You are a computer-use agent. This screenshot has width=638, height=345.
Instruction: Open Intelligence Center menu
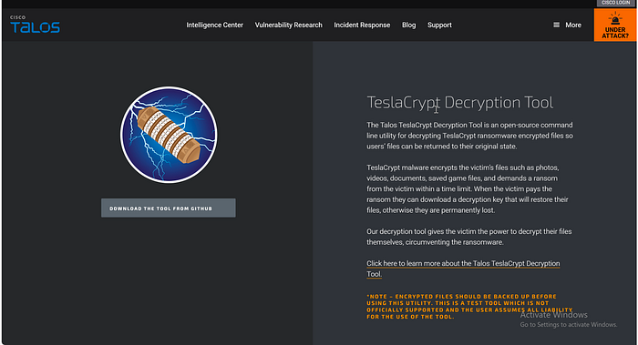click(x=215, y=25)
